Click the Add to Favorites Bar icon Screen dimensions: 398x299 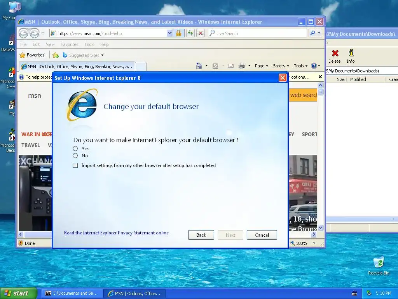pyautogui.click(x=56, y=55)
